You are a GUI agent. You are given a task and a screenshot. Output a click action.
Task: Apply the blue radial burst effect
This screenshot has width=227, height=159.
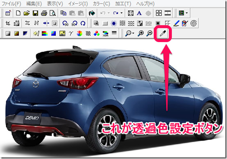pyautogui.click(x=114, y=23)
